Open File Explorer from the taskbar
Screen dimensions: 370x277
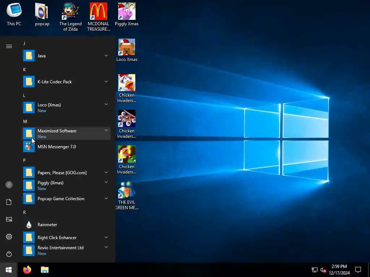44,270
